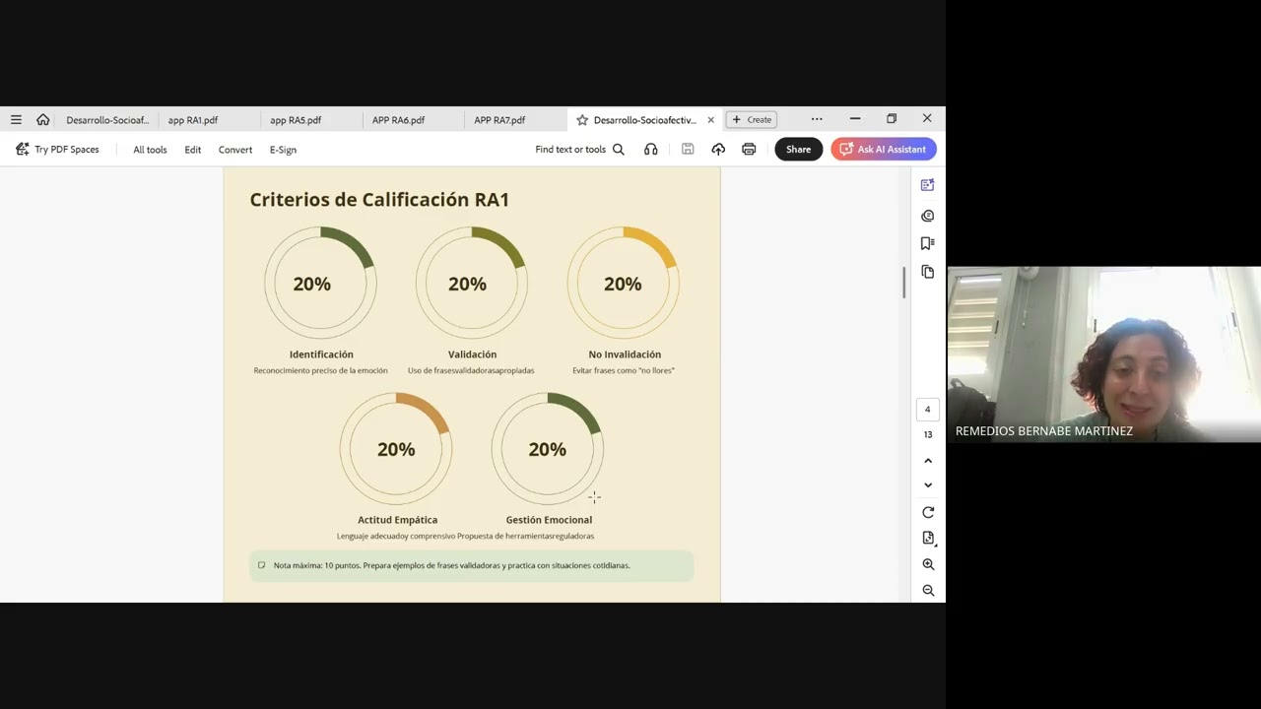Click the heading Criterios de Calificación RA1

click(x=379, y=200)
